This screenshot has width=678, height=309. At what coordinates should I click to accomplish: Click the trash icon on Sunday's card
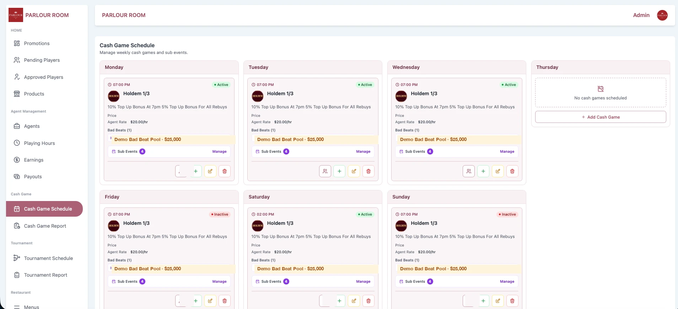pyautogui.click(x=512, y=301)
